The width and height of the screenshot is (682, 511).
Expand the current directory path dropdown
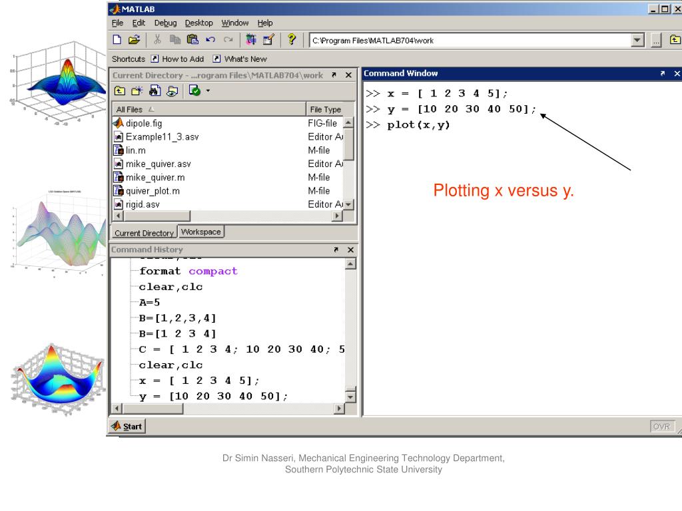(x=638, y=40)
